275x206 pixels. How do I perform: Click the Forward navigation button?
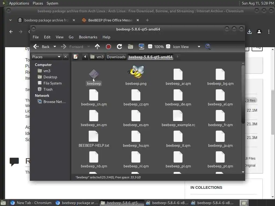[72, 47]
